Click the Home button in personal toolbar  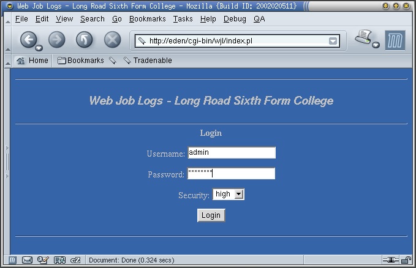[32, 61]
